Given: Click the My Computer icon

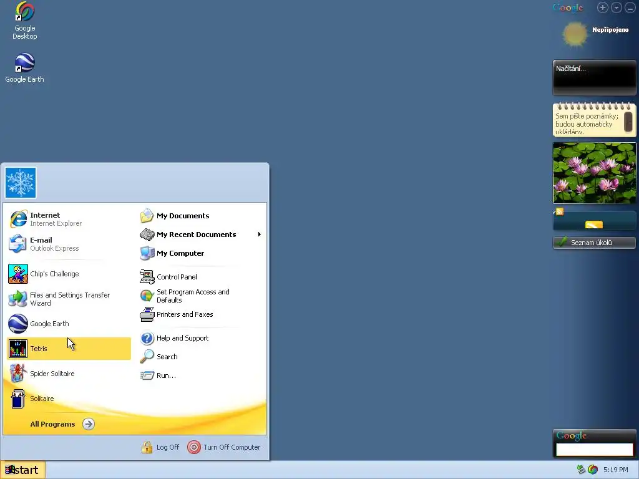Looking at the screenshot, I should 147,253.
